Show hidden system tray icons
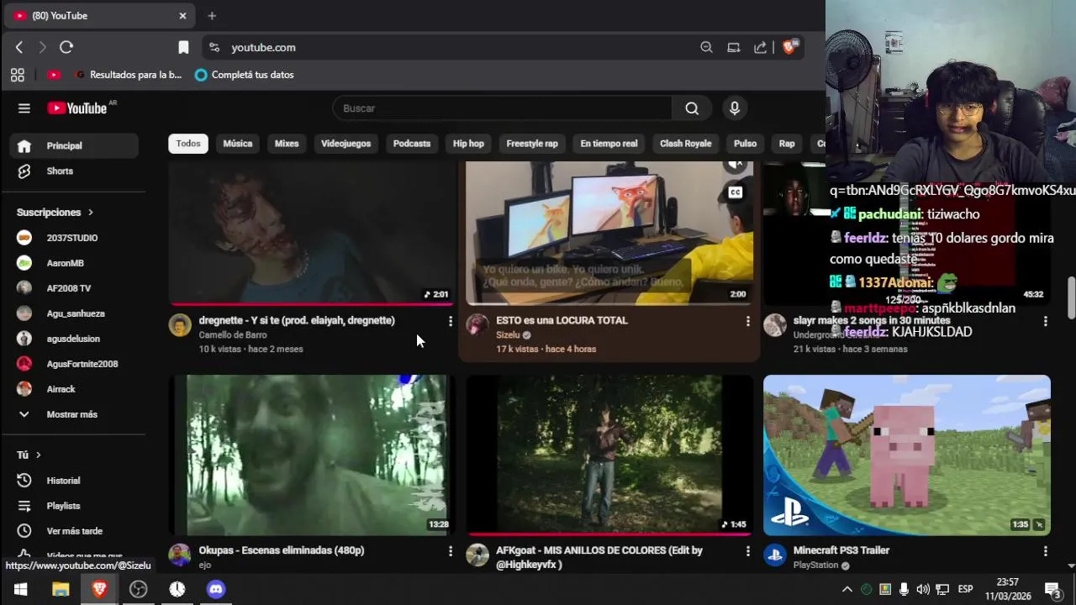 point(847,589)
